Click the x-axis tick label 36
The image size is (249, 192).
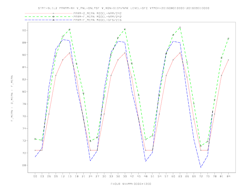point(118,176)
